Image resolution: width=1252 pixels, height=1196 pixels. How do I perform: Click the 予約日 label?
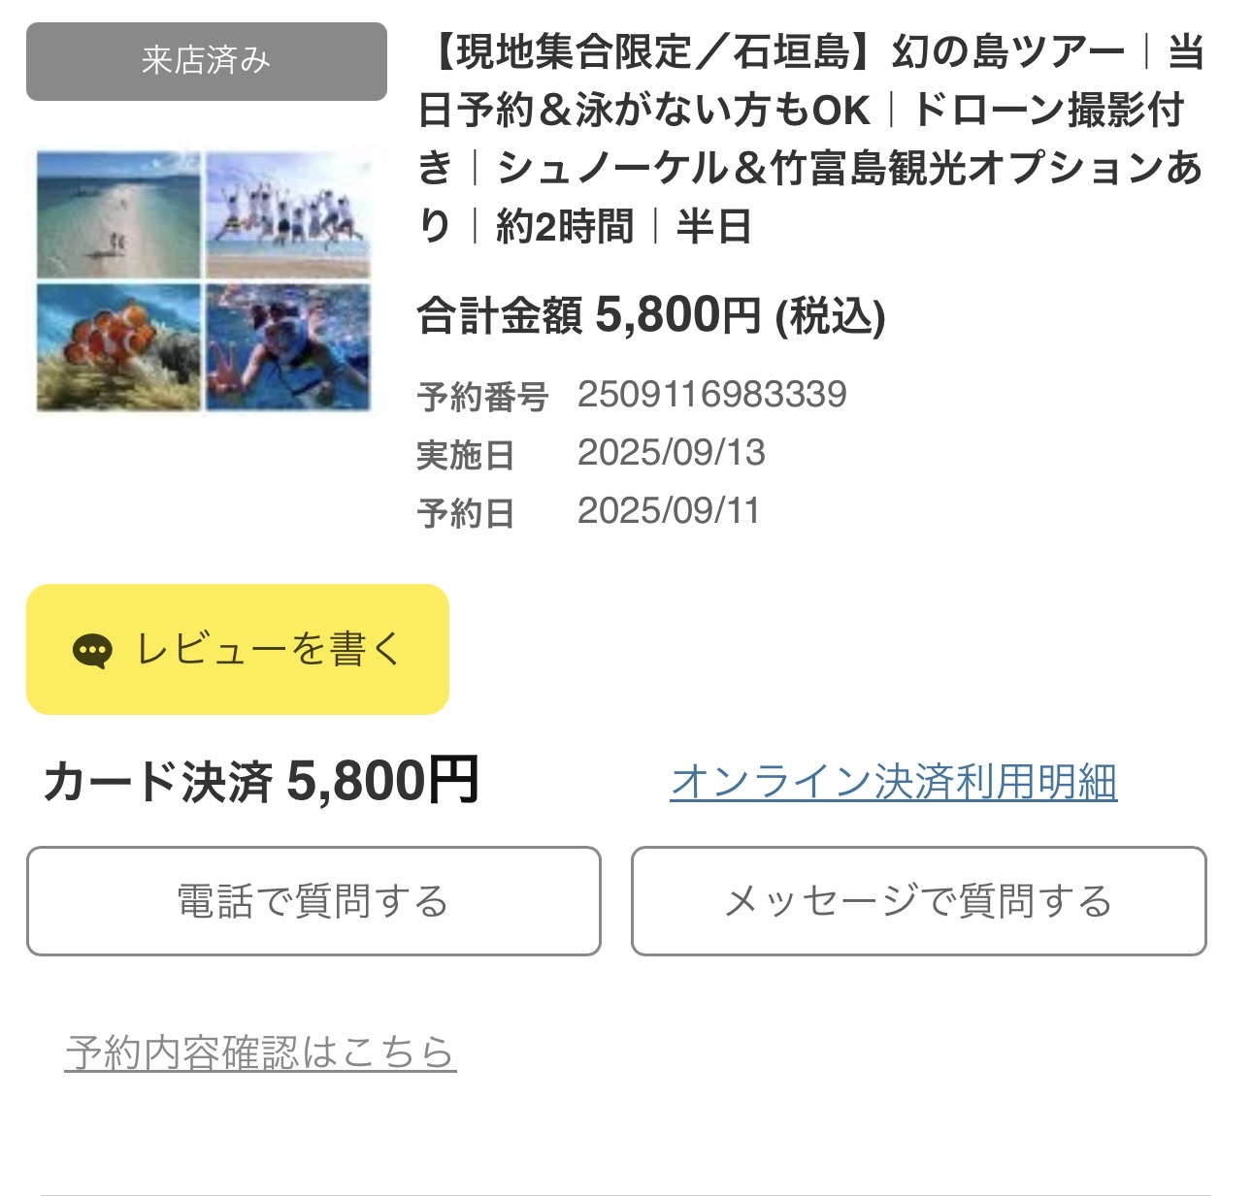coord(465,513)
